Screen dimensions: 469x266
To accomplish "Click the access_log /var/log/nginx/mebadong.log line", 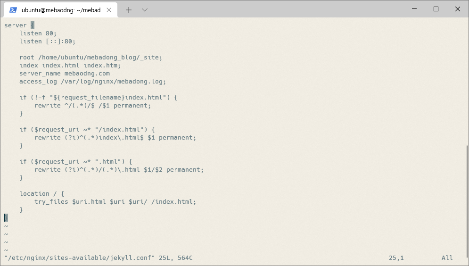I will pyautogui.click(x=92, y=82).
